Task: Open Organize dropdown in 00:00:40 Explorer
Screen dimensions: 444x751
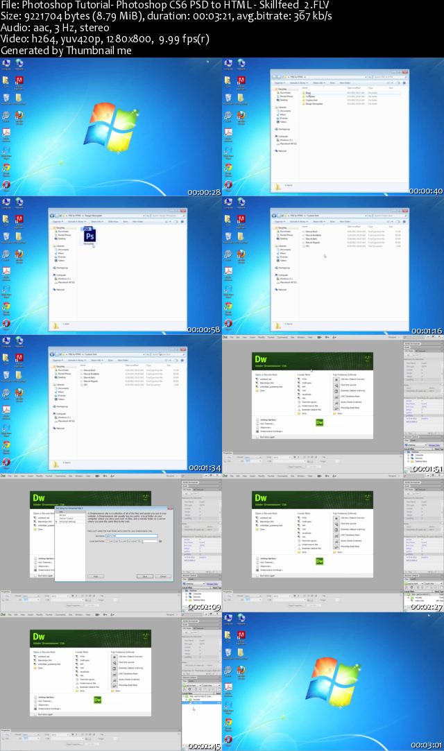Action: pyautogui.click(x=280, y=83)
